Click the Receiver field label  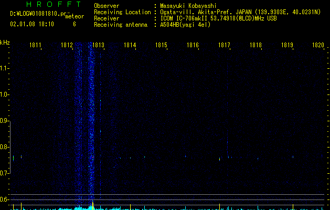coord(107,18)
